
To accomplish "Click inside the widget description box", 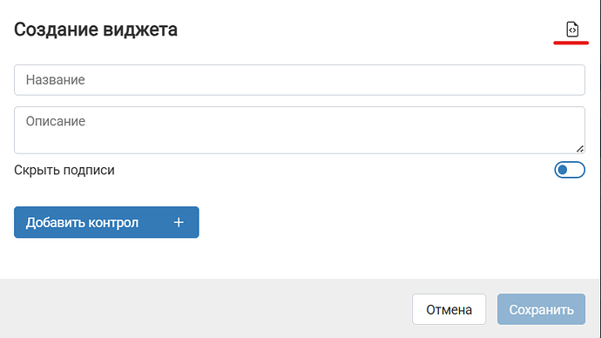I will (300, 131).
